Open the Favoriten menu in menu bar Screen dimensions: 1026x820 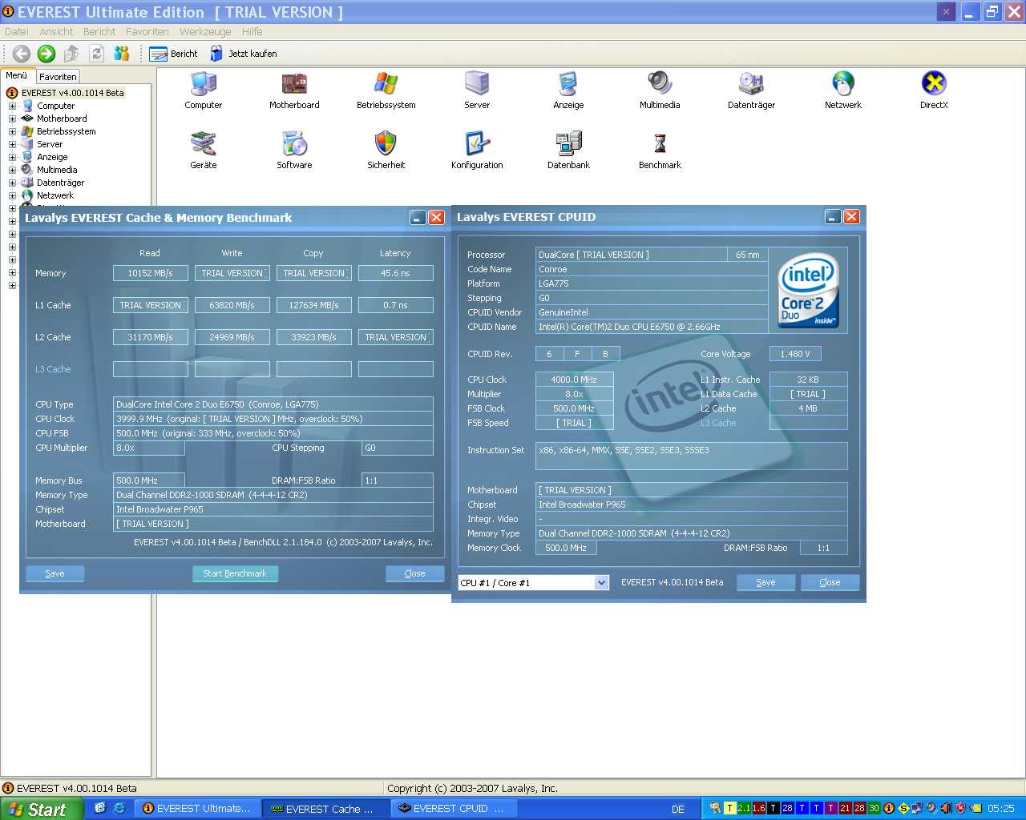147,32
